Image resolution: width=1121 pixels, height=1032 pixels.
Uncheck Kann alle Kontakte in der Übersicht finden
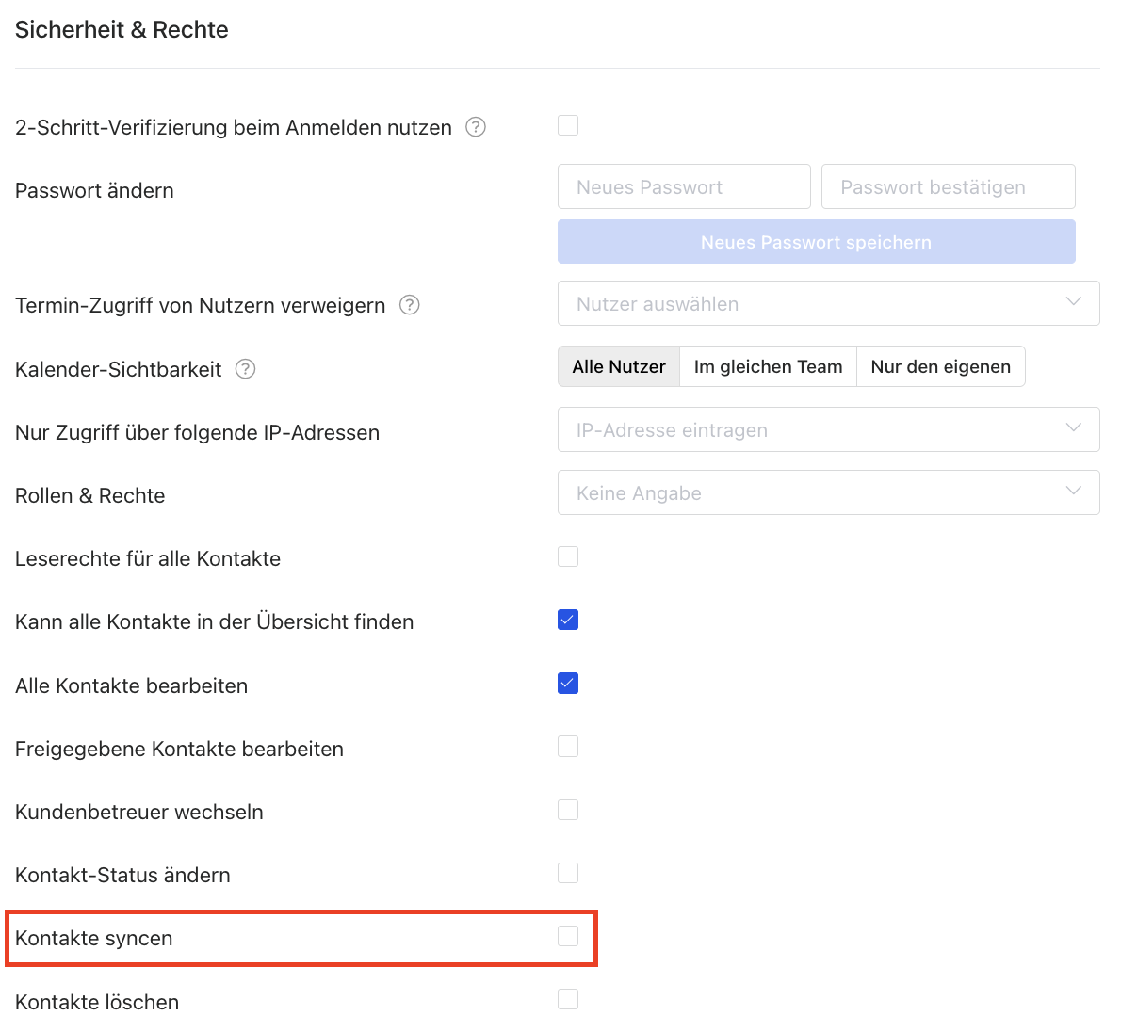pyautogui.click(x=568, y=620)
